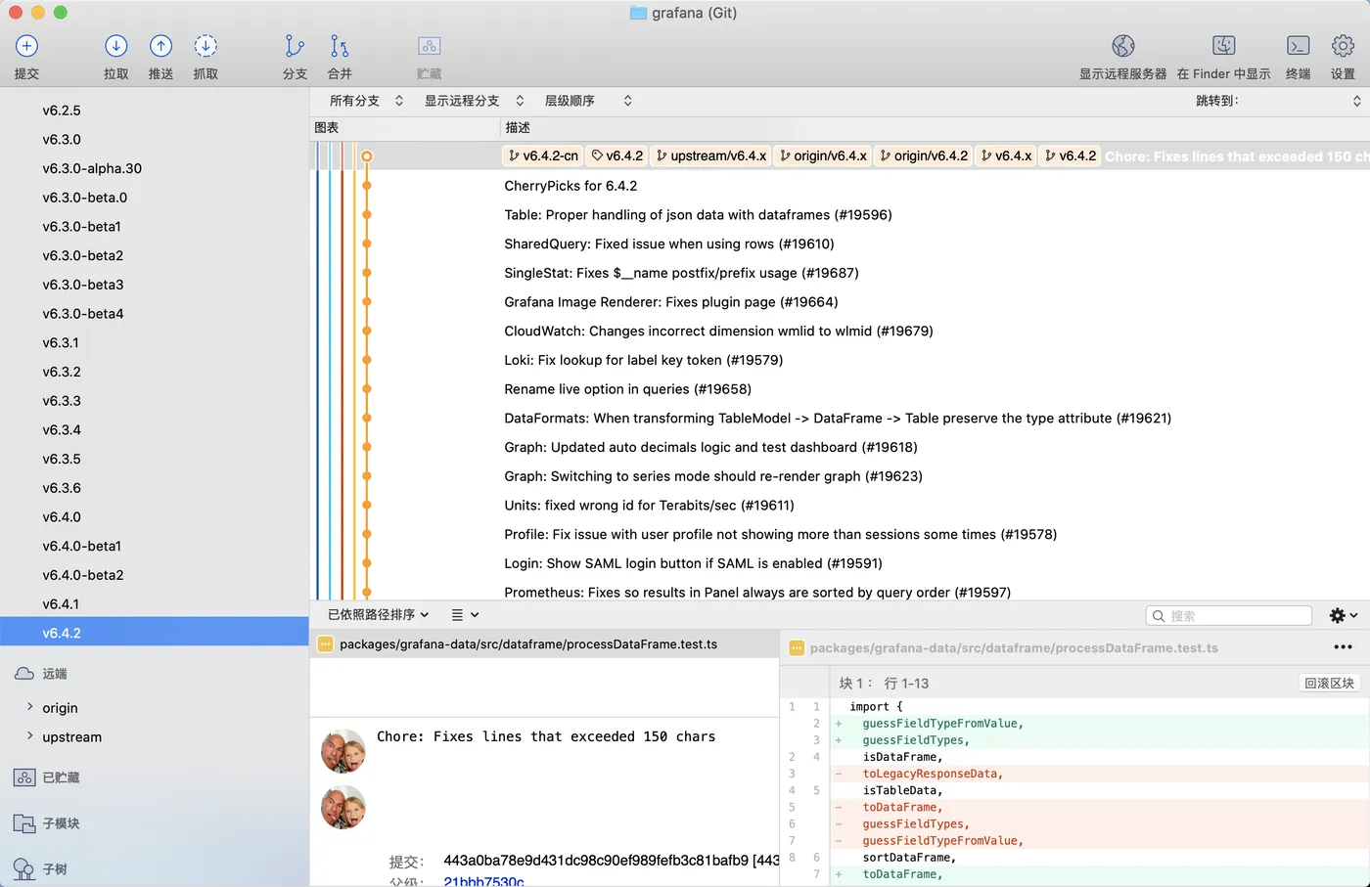Open the 设置 settings gear icon
This screenshot has height=887, width=1370.
(1343, 46)
